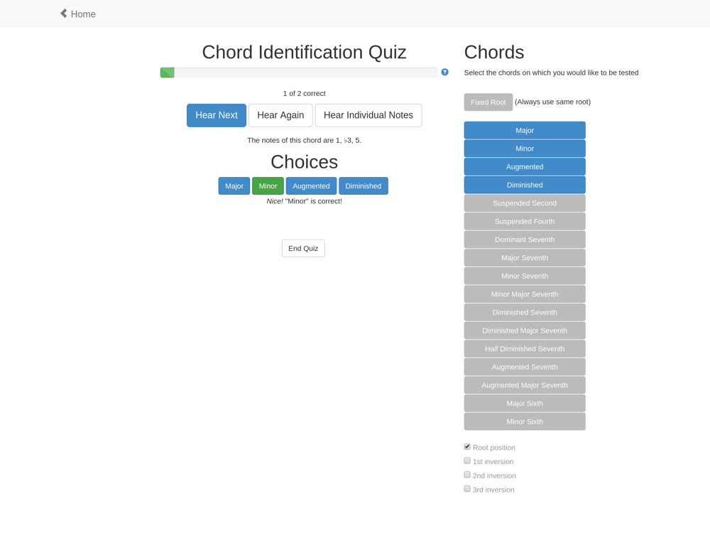Viewport: 710px width, 533px height.
Task: Go to the Home link
Action: (83, 14)
